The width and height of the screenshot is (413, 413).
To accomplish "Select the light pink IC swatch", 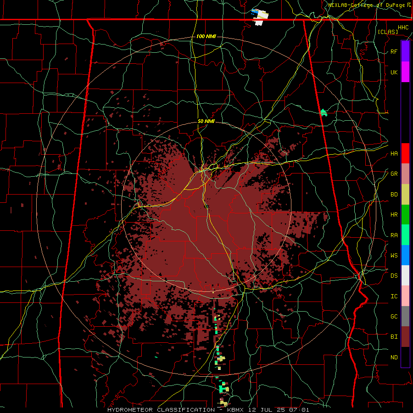I will pyautogui.click(x=405, y=296).
